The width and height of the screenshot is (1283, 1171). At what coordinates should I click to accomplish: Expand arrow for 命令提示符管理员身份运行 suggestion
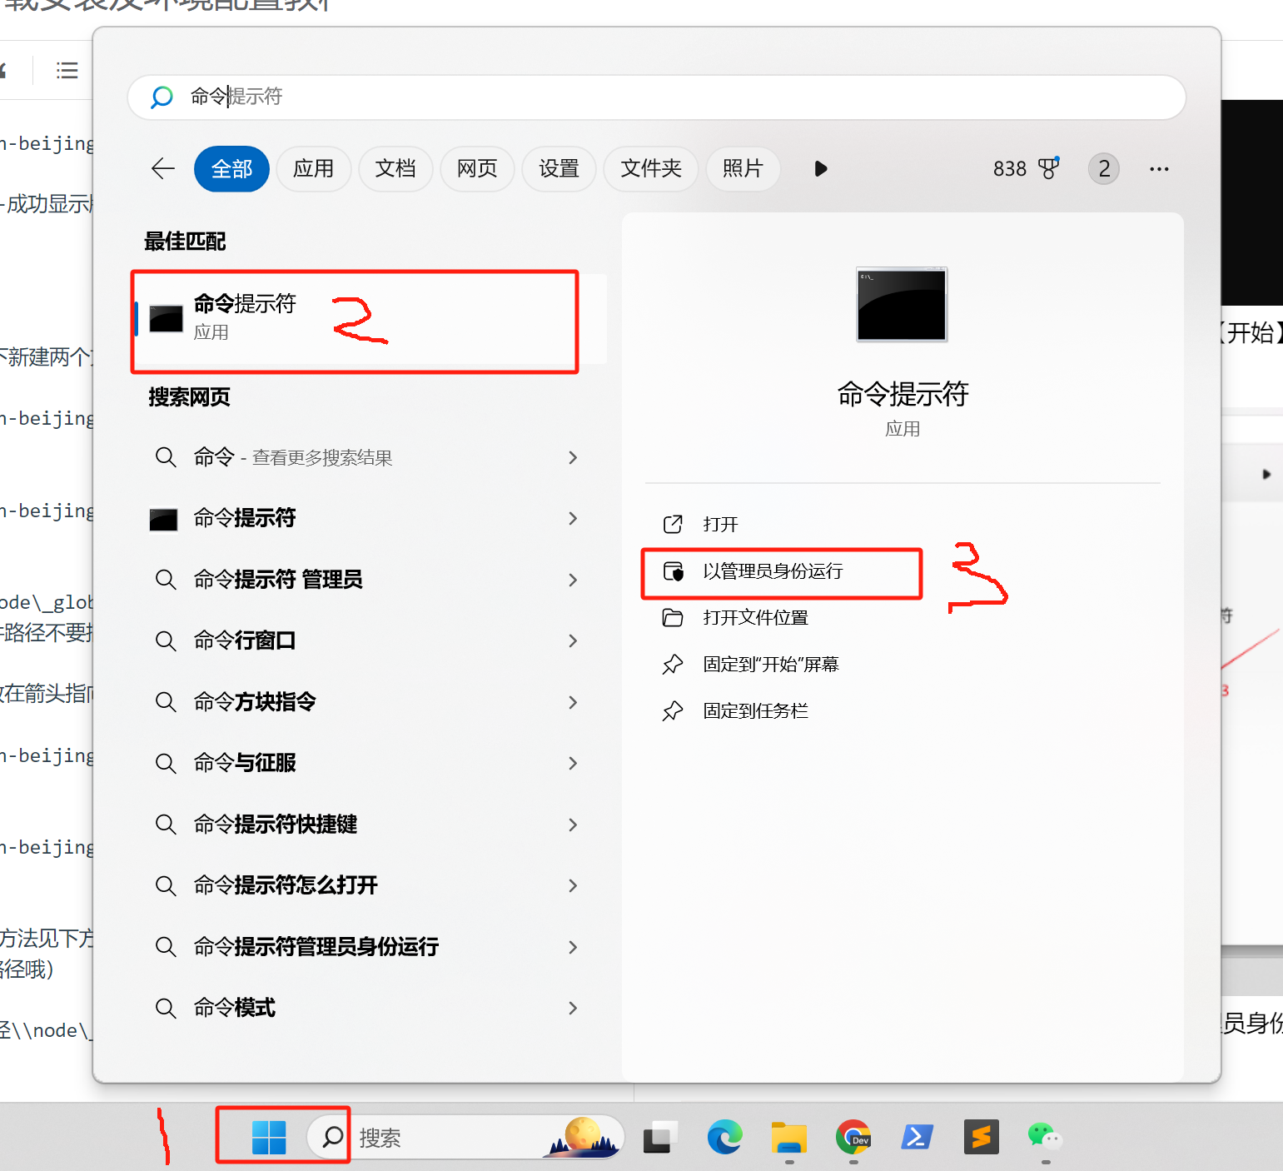click(x=573, y=947)
